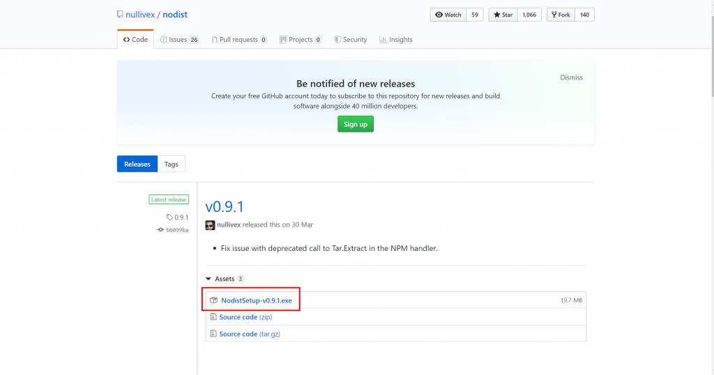Download NodistSetup-v0.9.1.exe

(257, 300)
